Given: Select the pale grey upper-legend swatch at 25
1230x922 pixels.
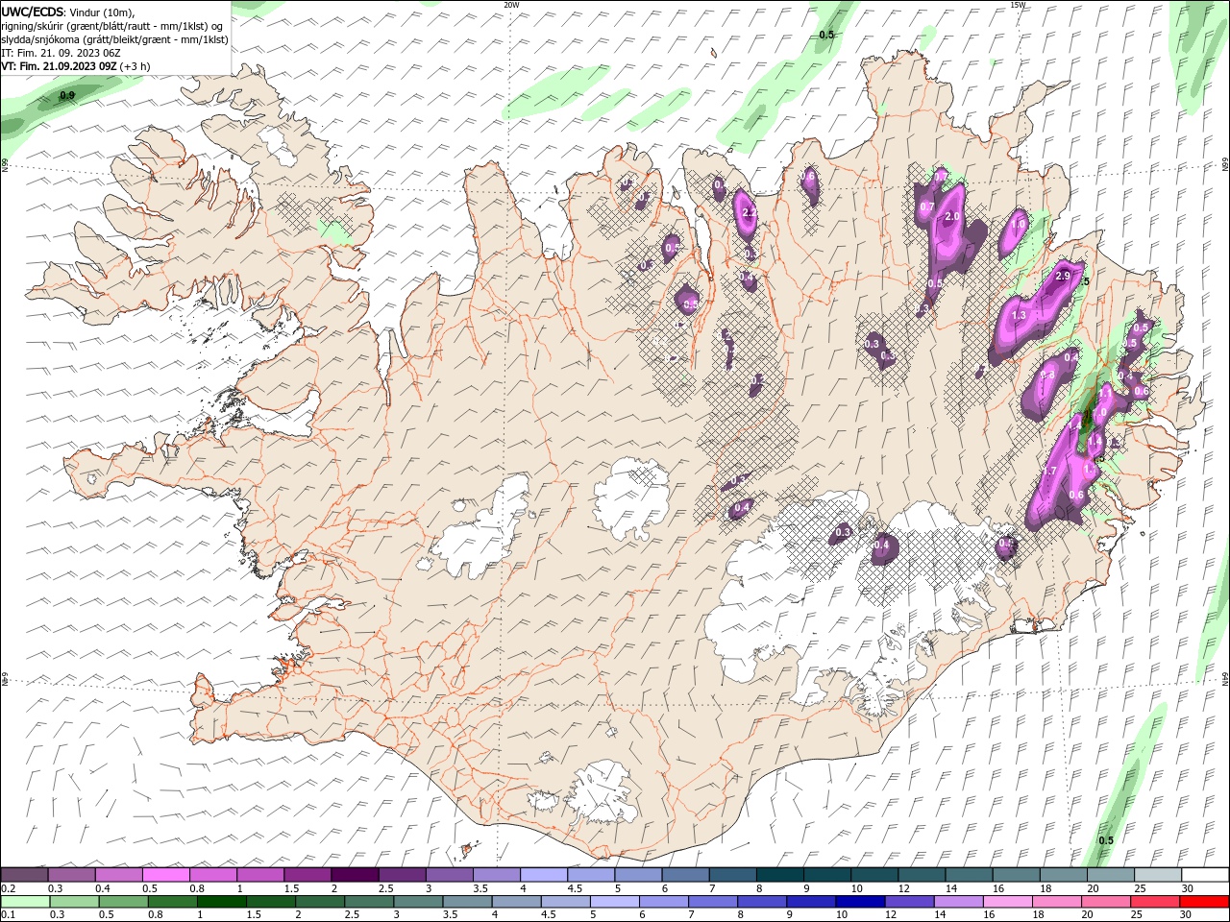Looking at the screenshot, I should [1157, 875].
